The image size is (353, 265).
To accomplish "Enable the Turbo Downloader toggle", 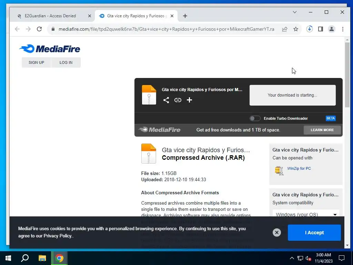I will tap(255, 118).
